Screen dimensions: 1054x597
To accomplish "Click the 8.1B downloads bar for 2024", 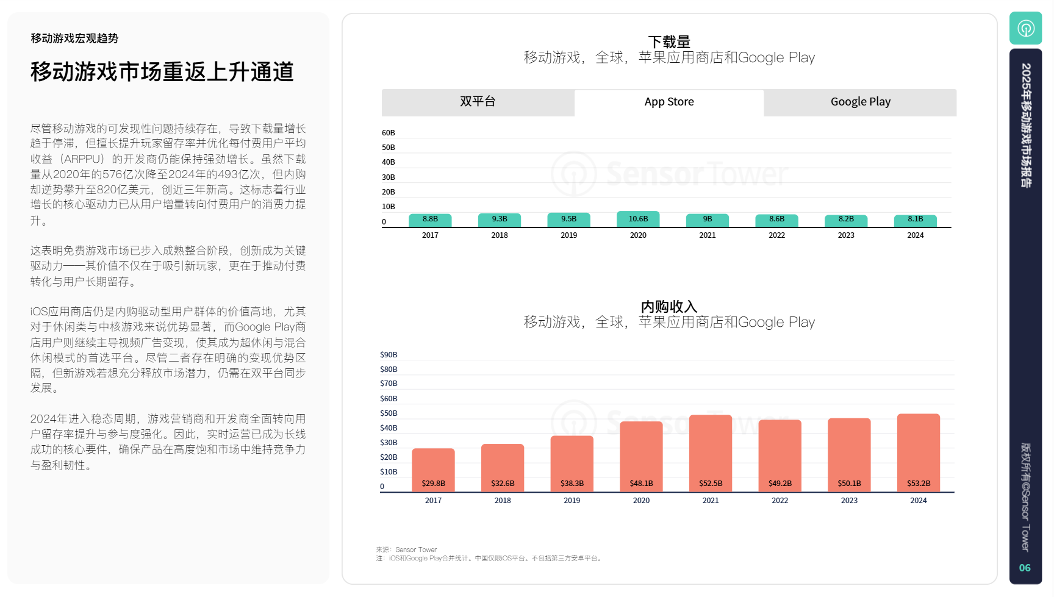I will tap(915, 220).
